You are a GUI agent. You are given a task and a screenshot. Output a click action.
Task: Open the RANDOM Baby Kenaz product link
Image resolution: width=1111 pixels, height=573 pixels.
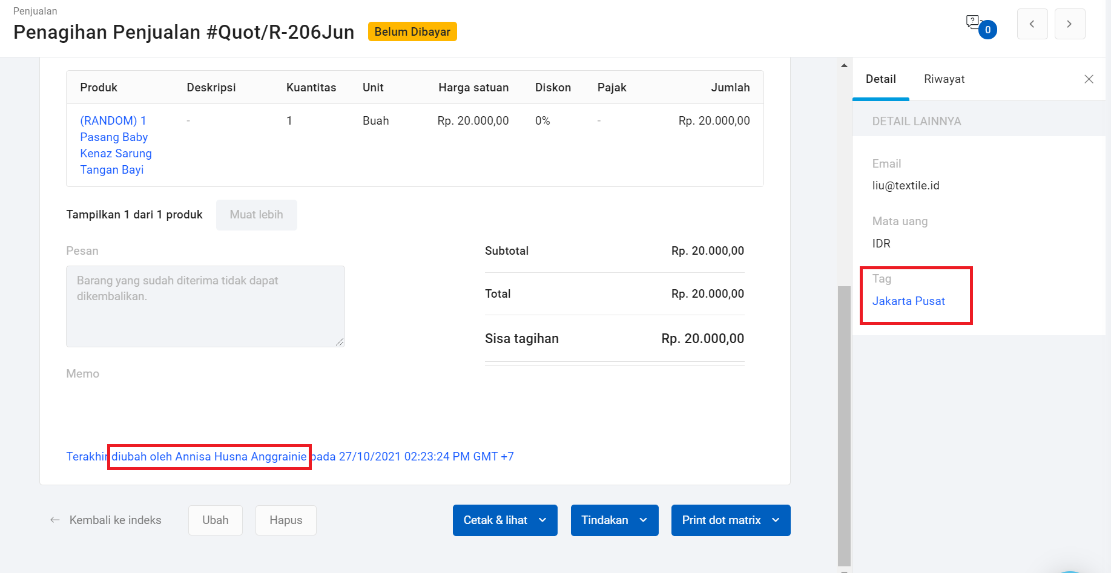tap(115, 145)
